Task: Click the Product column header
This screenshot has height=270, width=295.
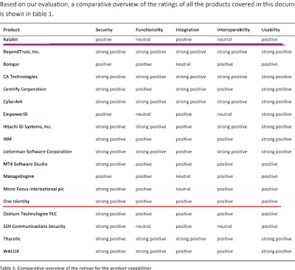Action: (x=11, y=30)
